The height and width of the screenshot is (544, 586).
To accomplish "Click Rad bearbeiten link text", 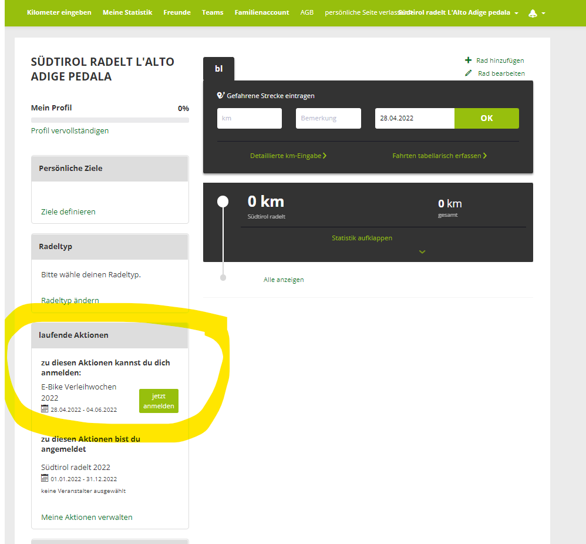I will click(501, 73).
